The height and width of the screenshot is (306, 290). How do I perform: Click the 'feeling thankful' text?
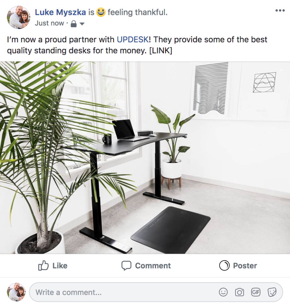138,12
